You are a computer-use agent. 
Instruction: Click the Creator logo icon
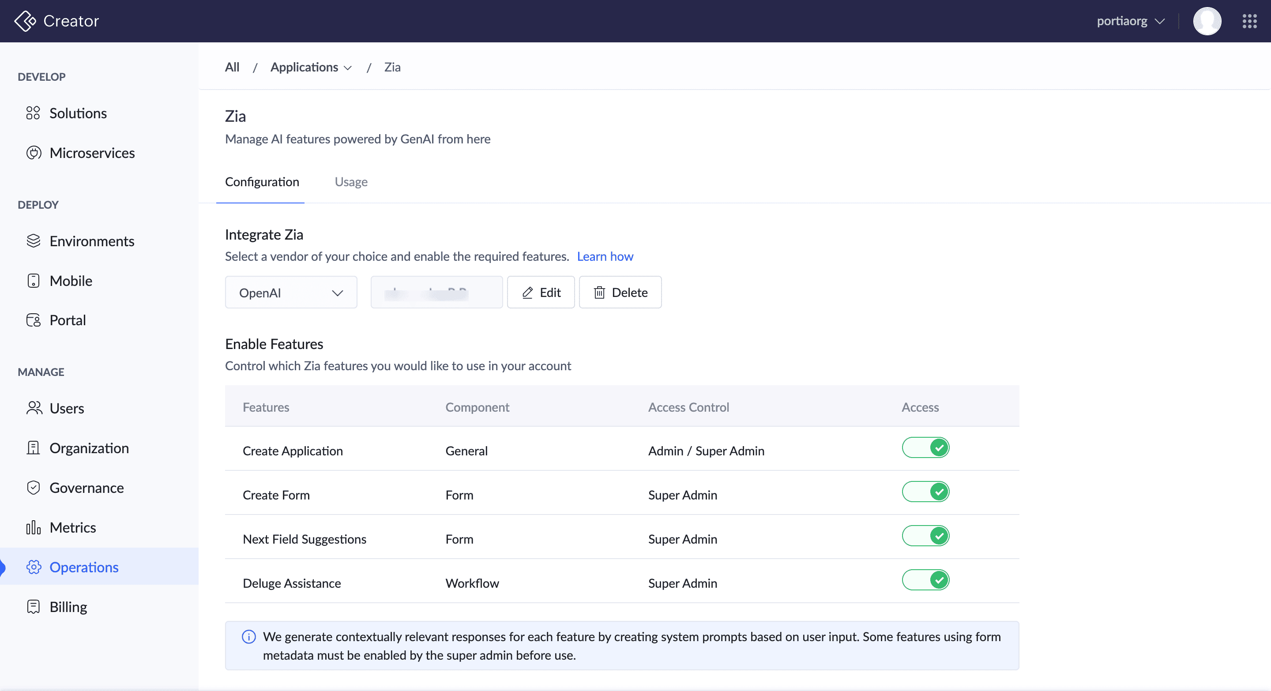25,21
